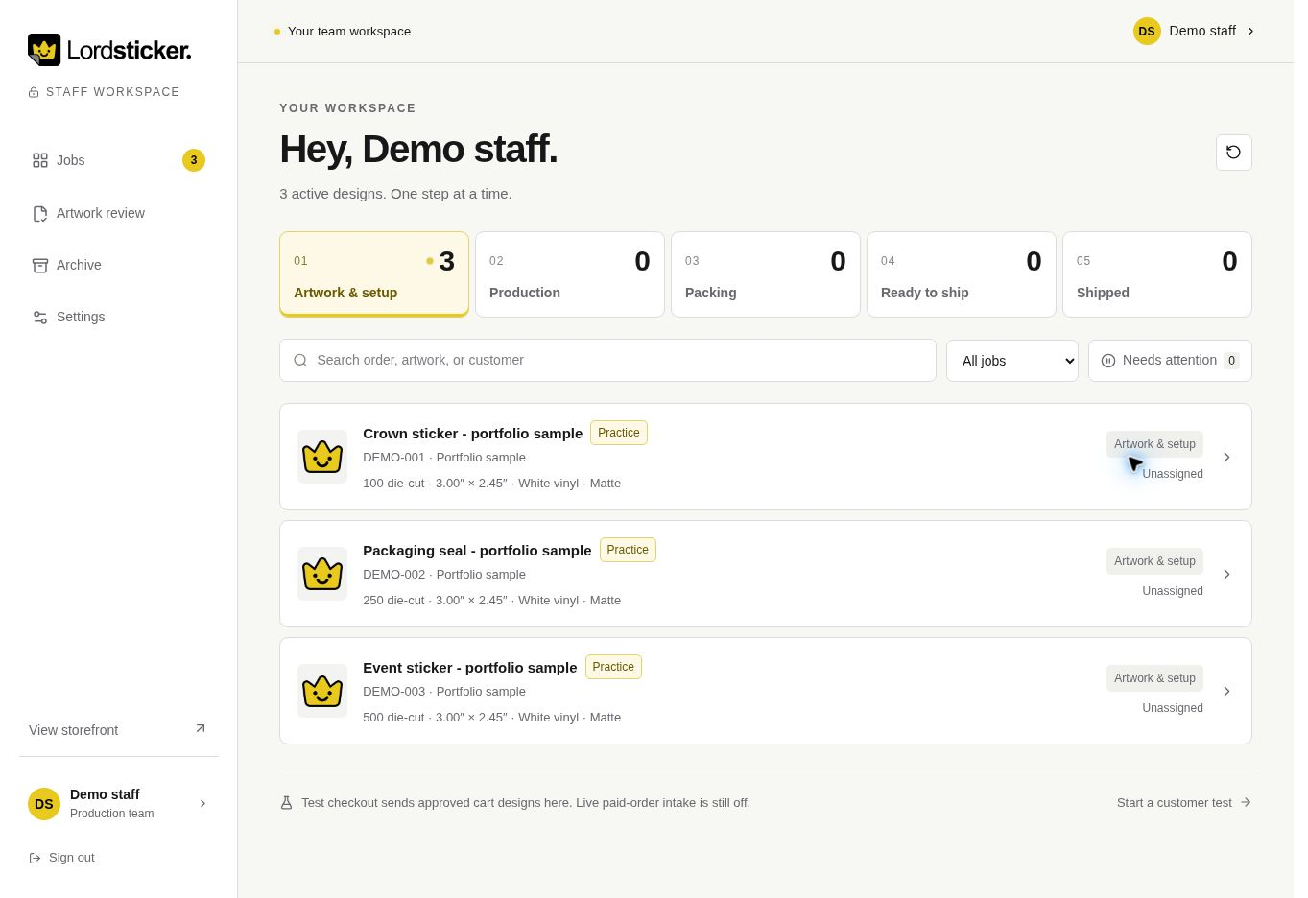
Task: Select the Artwork & setup stage tab
Action: 374,274
